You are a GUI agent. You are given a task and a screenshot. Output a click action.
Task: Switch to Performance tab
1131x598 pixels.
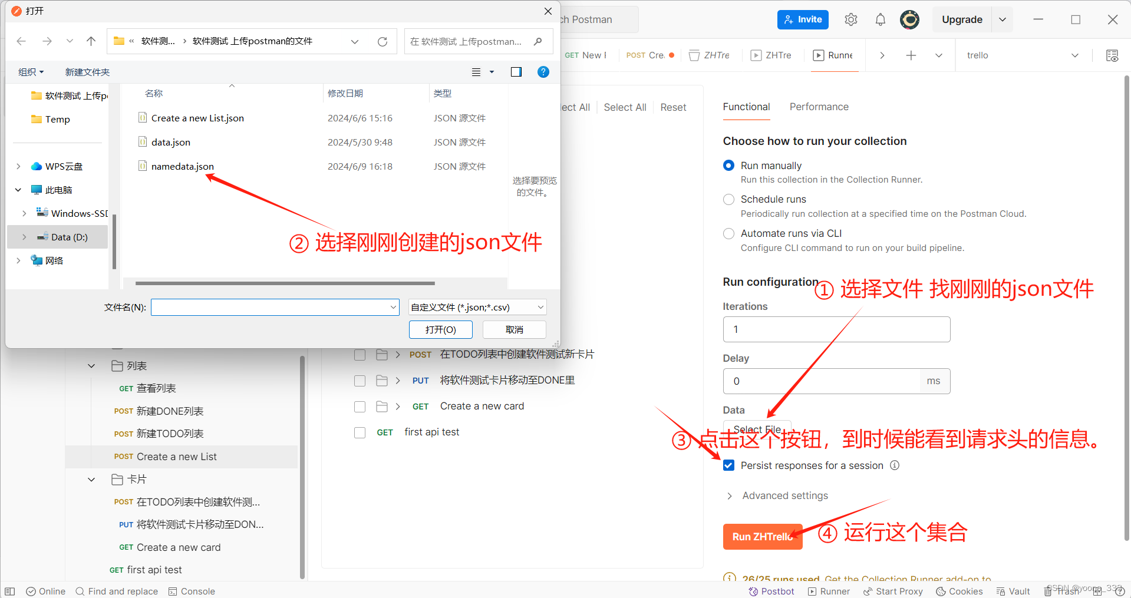pos(819,107)
